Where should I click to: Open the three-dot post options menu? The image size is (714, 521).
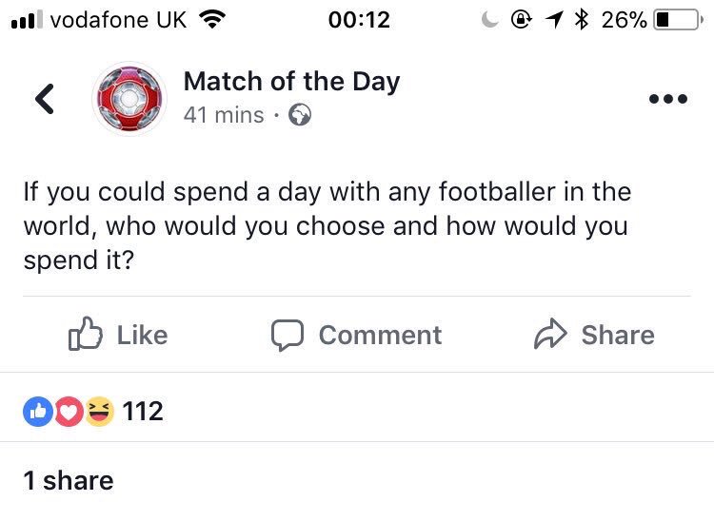668,99
